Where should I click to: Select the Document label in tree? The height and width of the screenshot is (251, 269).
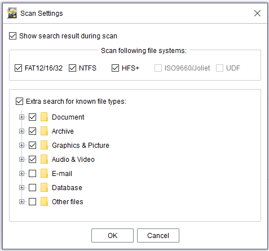coord(68,117)
